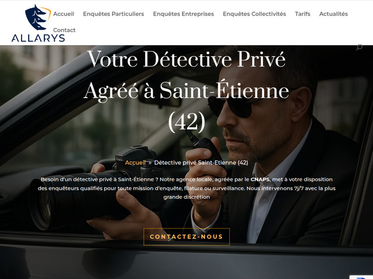Open Enquêtes Particuliers in the navigation
This screenshot has width=373, height=279.
coord(114,14)
